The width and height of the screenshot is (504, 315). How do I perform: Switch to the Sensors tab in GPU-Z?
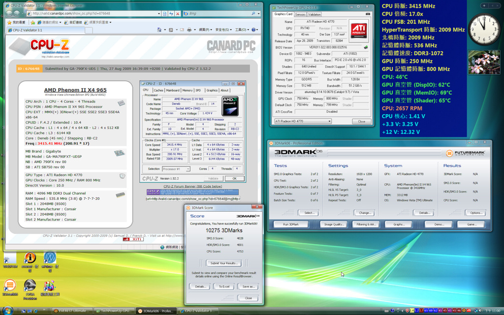tap(300, 14)
